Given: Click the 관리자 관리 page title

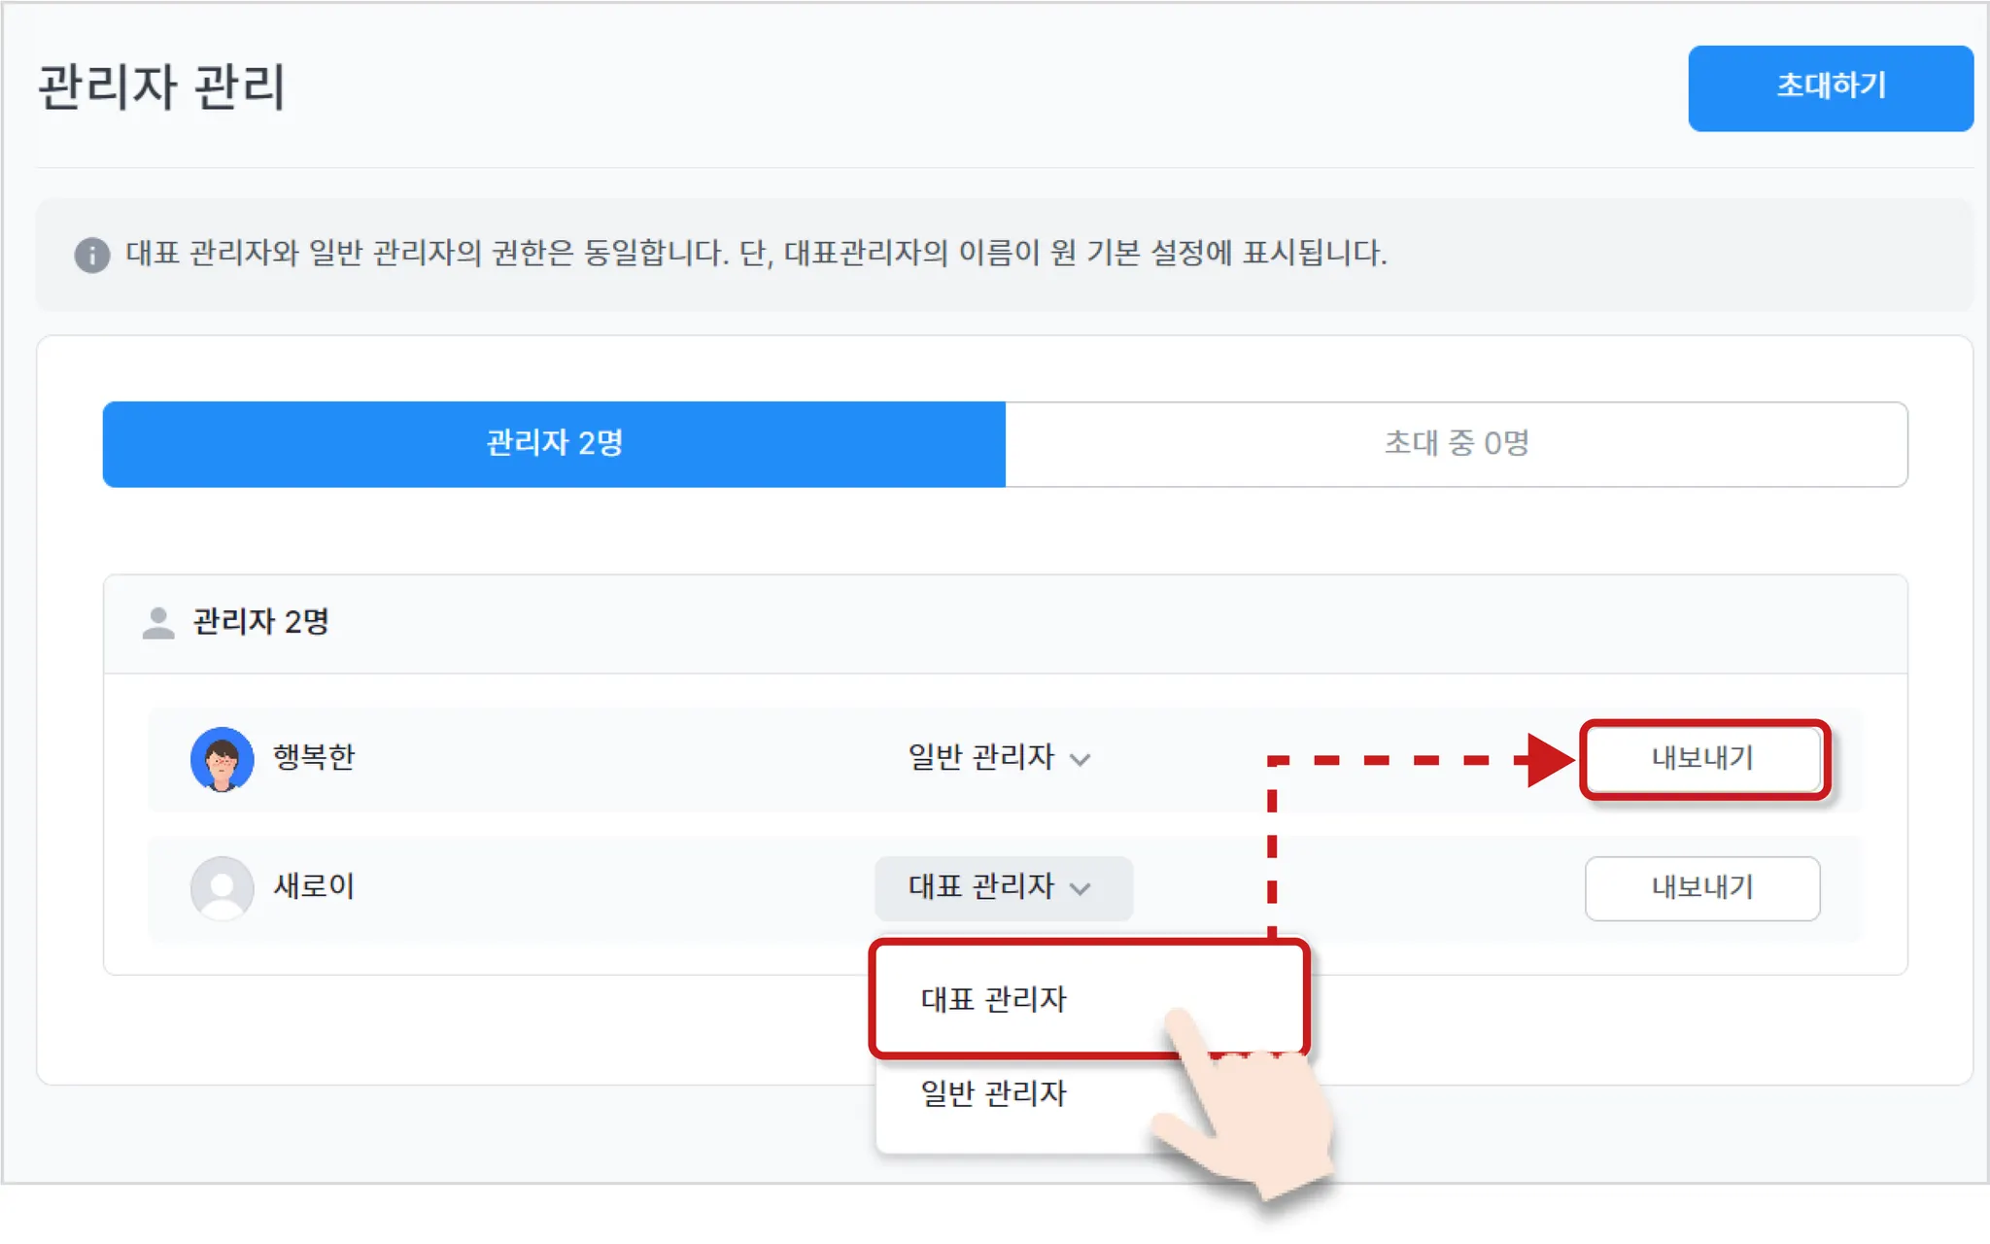Looking at the screenshot, I should click(161, 87).
